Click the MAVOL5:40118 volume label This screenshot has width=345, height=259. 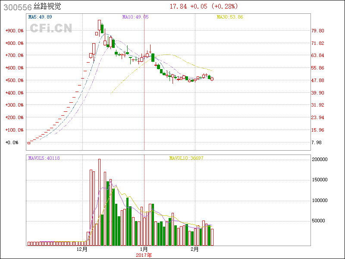(44, 158)
